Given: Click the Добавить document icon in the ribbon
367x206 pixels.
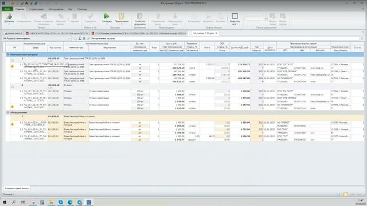Looking at the screenshot, I should (9, 17).
